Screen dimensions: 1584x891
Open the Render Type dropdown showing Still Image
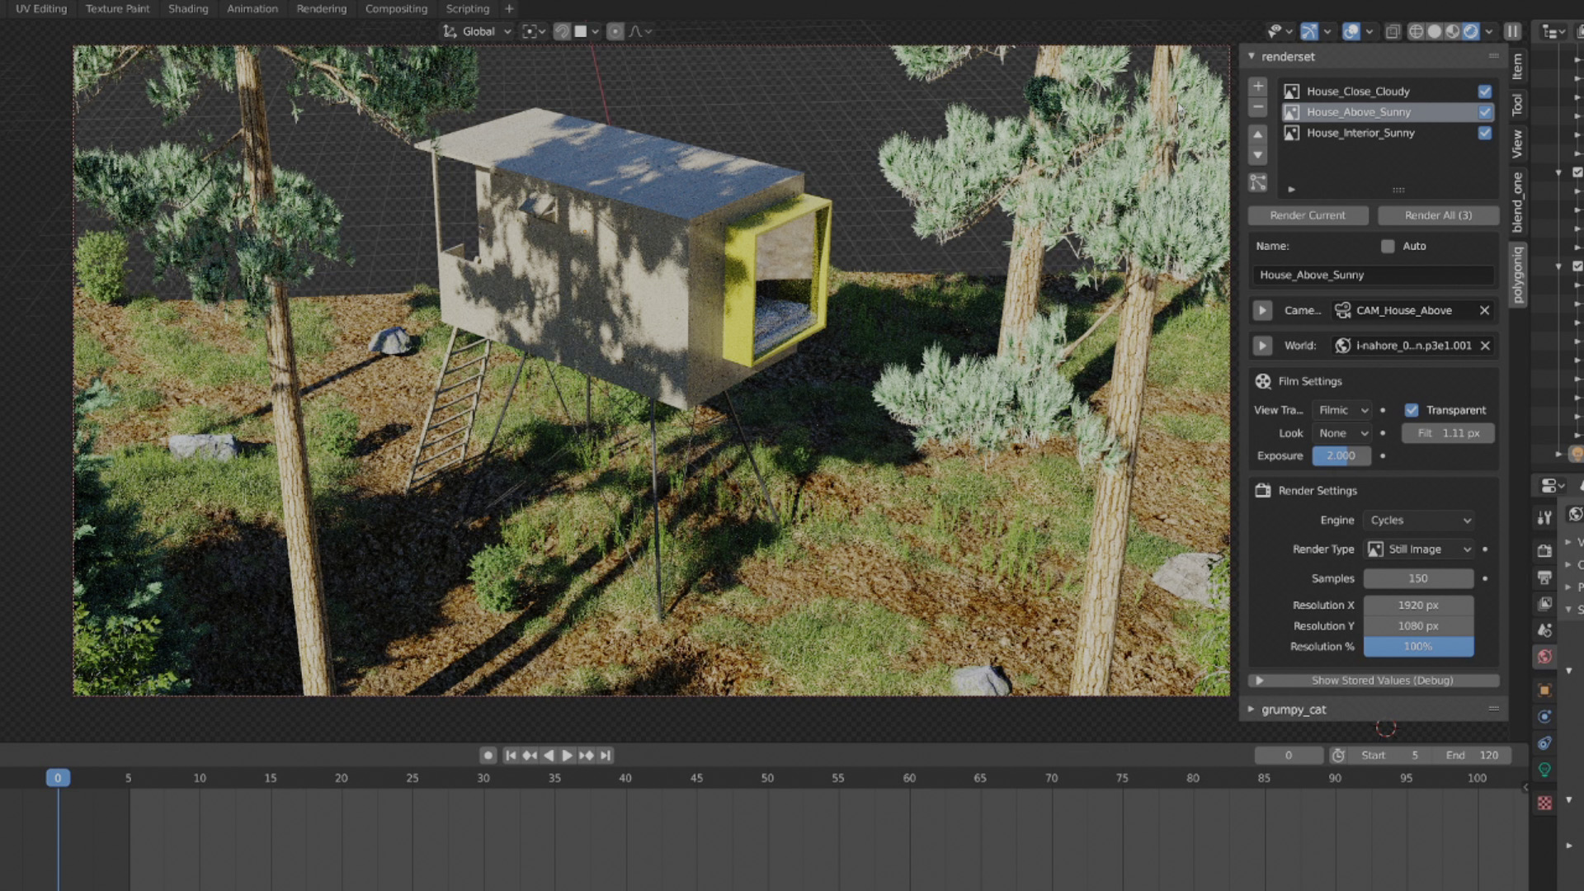(1419, 549)
